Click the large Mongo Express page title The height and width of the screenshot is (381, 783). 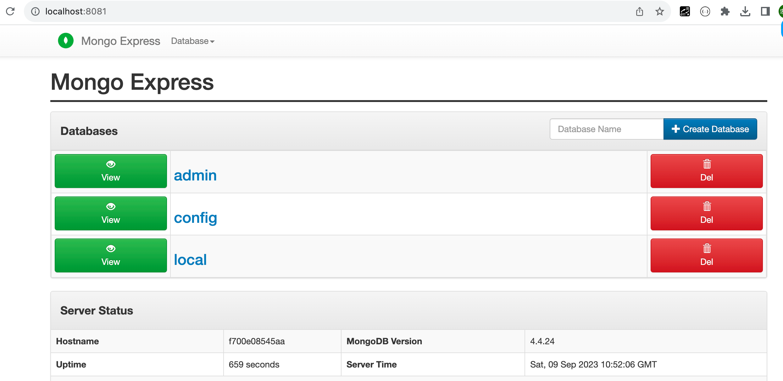[x=132, y=82]
